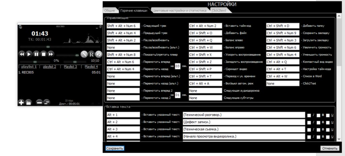Click the fast-forward double-arrow button
This screenshot has width=345, height=156.
pyautogui.click(x=51, y=54)
